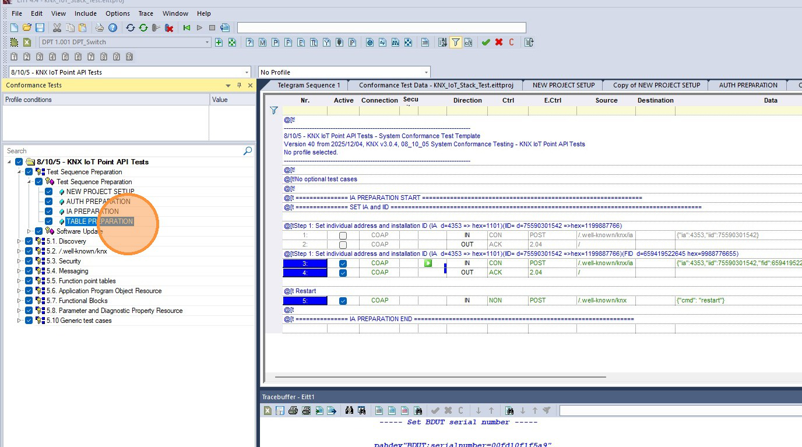
Task: Click the disconnect icon with the red X
Action: (169, 27)
